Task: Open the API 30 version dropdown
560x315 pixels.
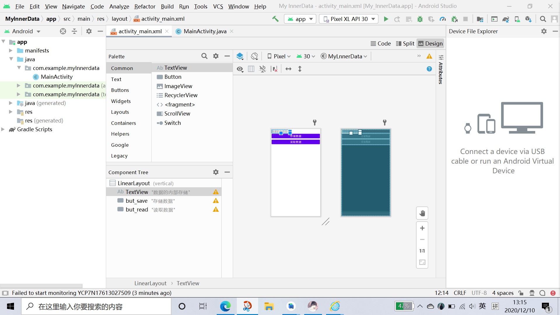Action: coord(306,56)
